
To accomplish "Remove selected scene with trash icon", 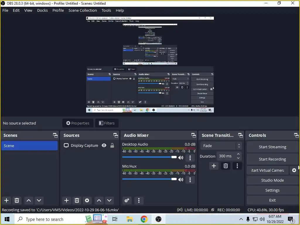I will coord(17,200).
